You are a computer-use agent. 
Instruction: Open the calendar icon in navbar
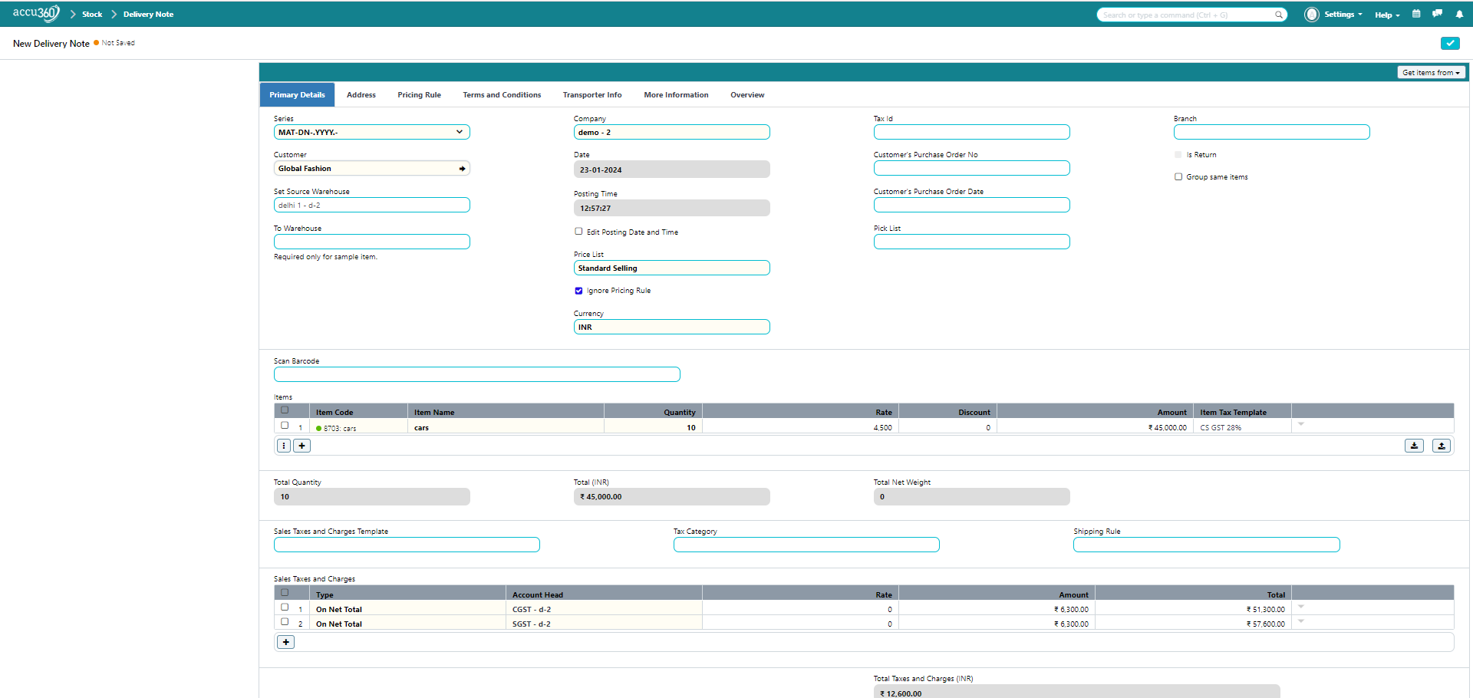pos(1416,14)
